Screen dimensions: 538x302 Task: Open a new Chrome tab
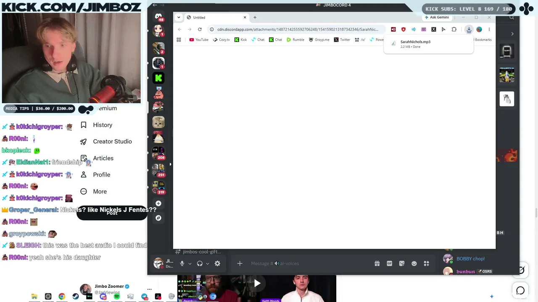click(x=255, y=18)
